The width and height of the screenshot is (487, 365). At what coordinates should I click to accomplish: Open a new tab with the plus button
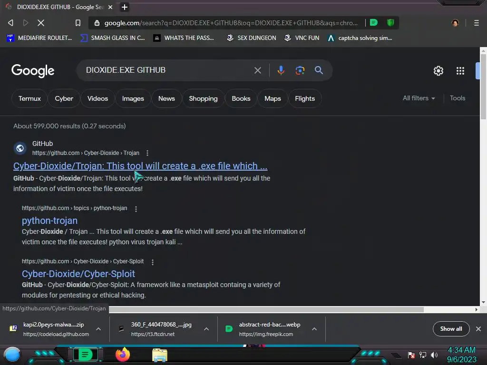coord(124,7)
